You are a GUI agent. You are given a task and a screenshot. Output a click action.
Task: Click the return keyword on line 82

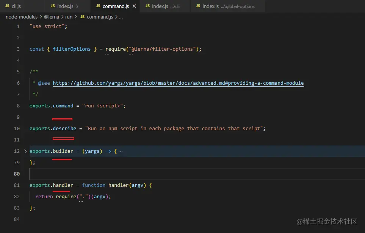click(x=44, y=197)
